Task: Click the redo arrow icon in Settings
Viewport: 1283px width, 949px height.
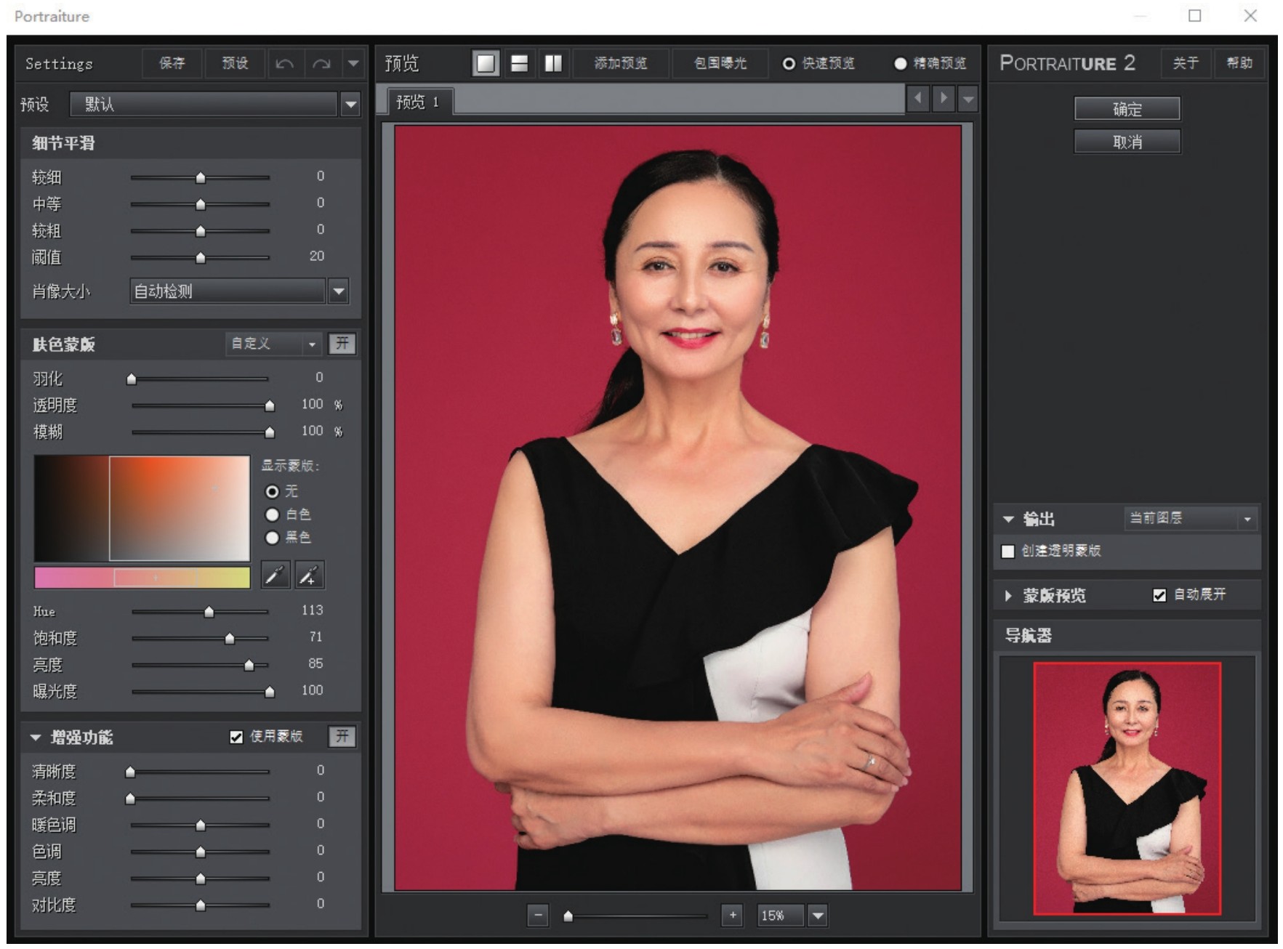Action: coord(321,64)
